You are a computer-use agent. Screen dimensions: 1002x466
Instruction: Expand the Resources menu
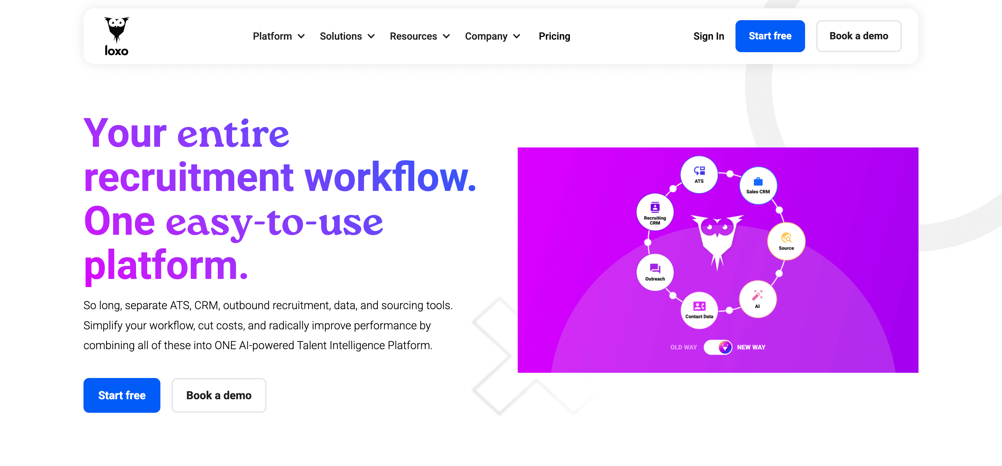(419, 36)
